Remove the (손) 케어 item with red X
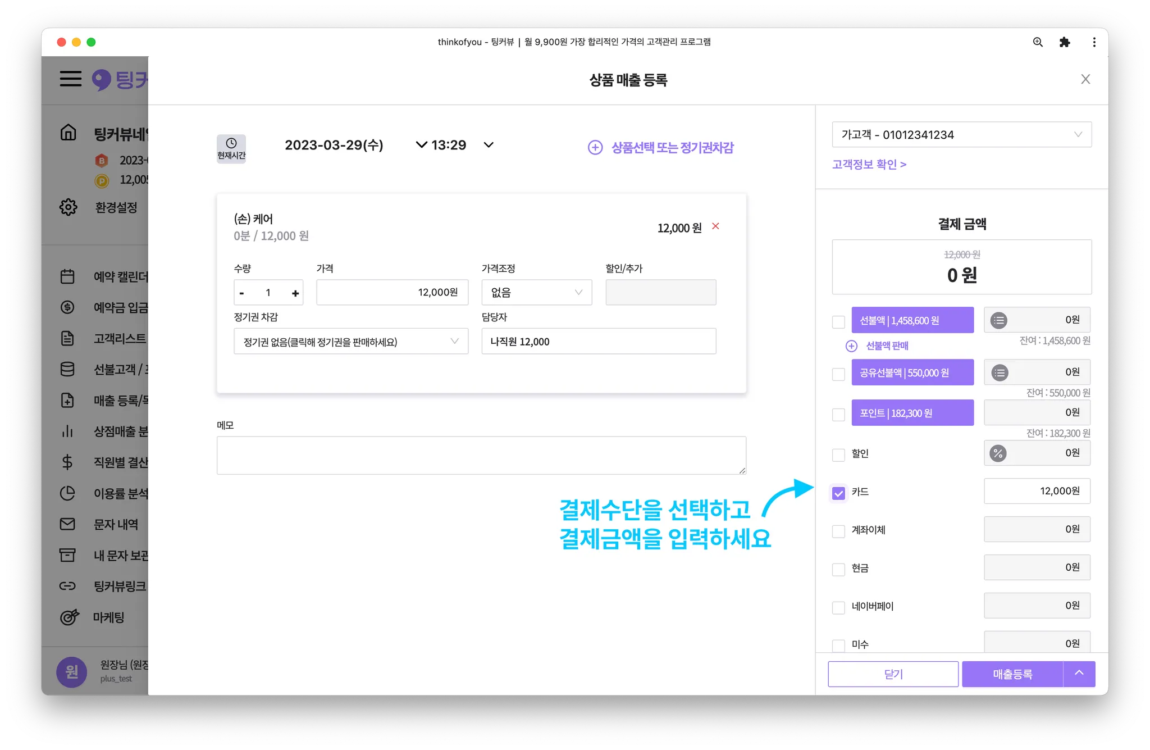This screenshot has height=750, width=1150. tap(715, 226)
